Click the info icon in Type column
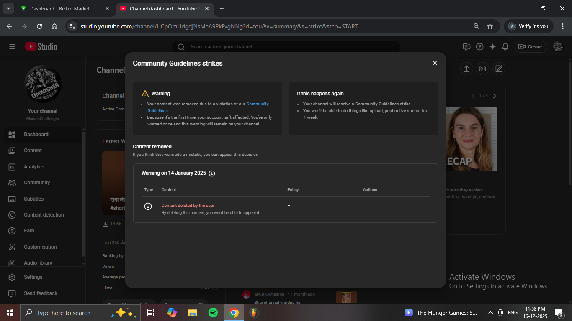This screenshot has height=321, width=572. (148, 206)
